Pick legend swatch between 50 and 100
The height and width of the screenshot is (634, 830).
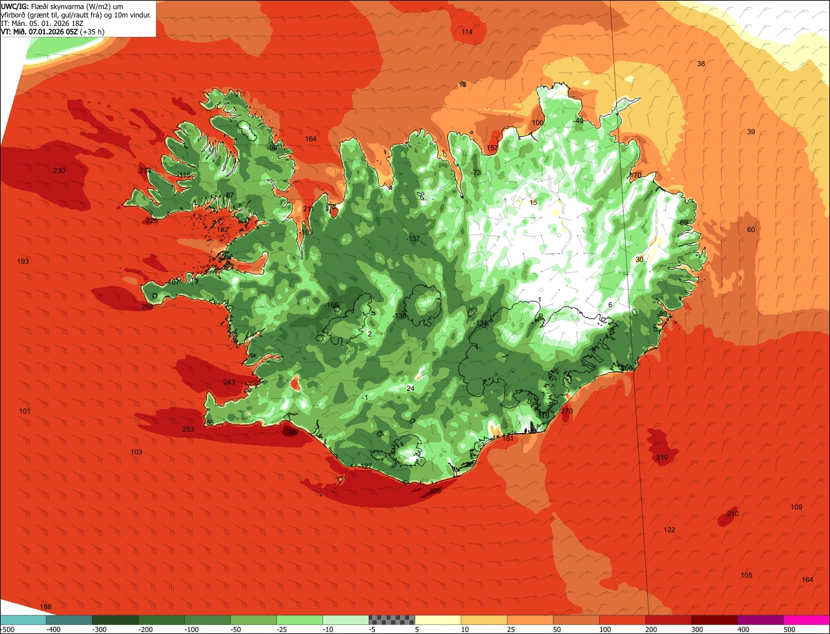576,619
